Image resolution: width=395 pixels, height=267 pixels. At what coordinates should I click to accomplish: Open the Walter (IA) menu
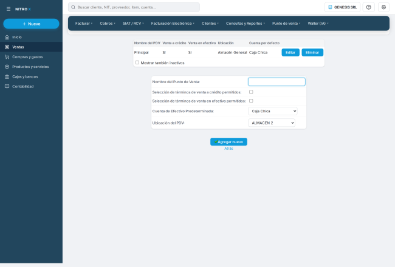(x=318, y=24)
